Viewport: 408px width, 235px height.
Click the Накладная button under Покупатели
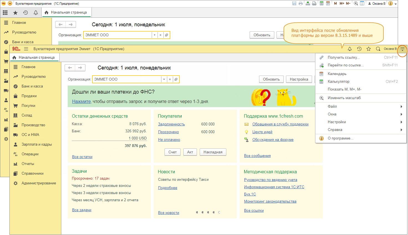pyautogui.click(x=213, y=152)
